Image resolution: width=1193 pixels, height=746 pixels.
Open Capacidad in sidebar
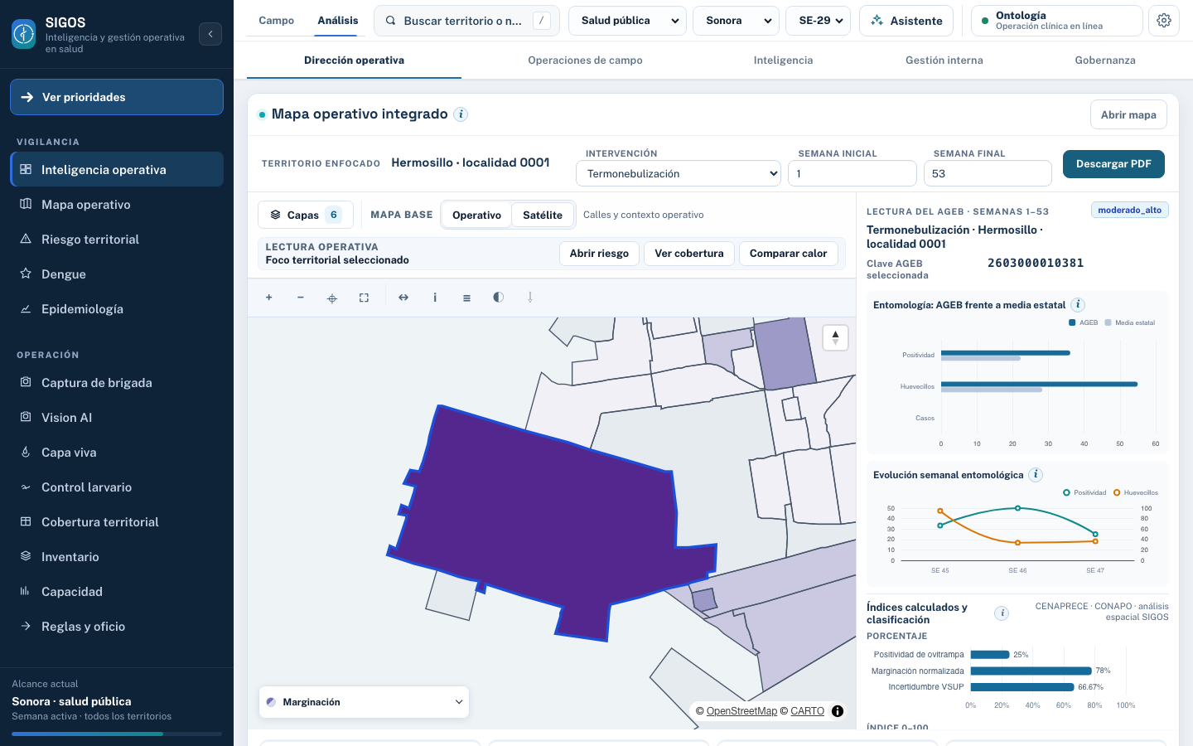coord(117,592)
